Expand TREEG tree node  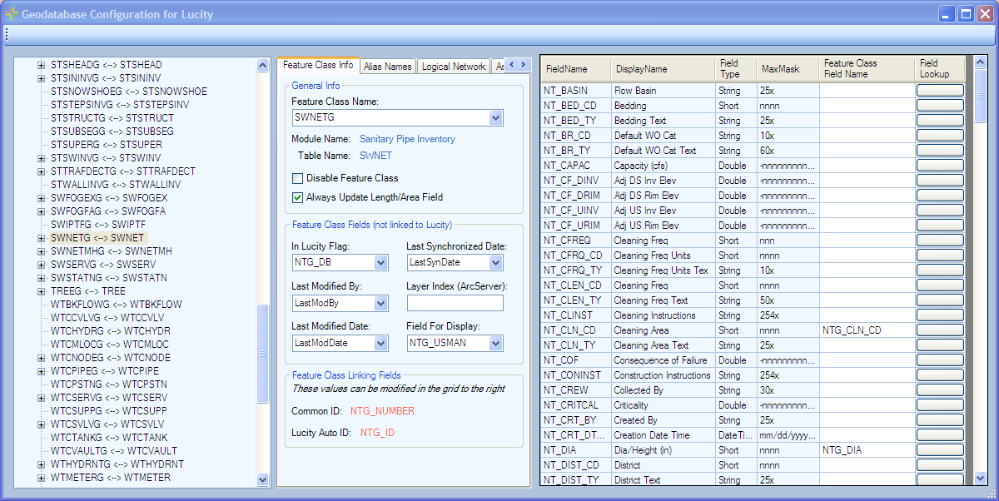42,291
